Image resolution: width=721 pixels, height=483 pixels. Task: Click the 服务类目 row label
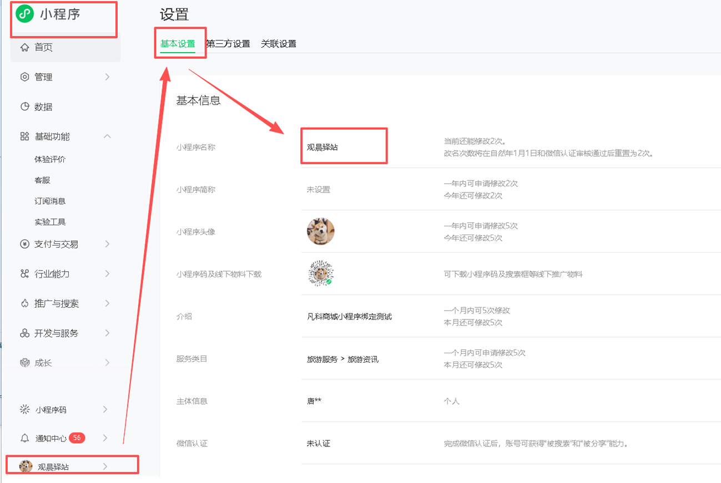[x=192, y=359]
